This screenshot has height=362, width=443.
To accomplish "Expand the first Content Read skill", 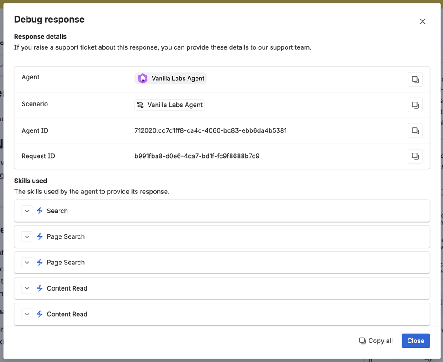I will [27, 288].
